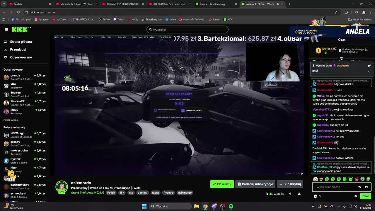The width and height of the screenshot is (375, 211).
Task: Click the 'Wyszukaj' Kick search field
Action: 187,30
